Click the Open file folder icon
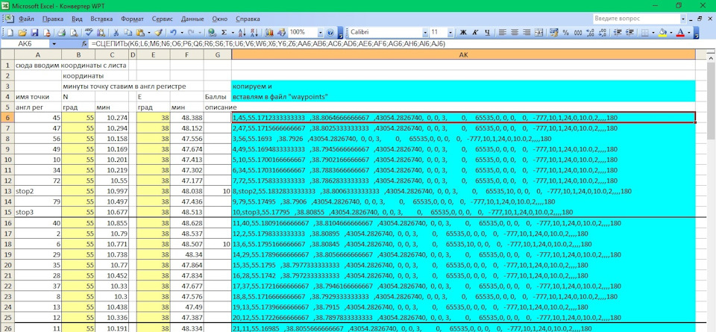Screen dimensions: 716x332 [22, 33]
